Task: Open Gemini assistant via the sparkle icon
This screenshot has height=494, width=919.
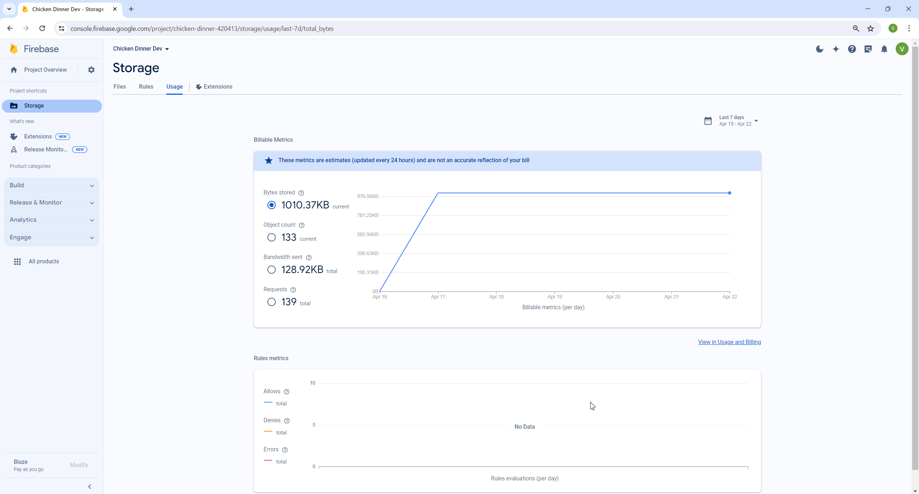Action: click(x=836, y=49)
